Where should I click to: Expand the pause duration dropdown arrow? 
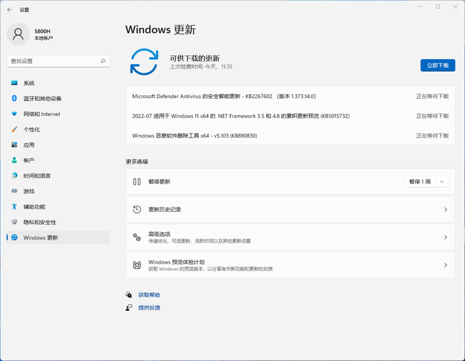coord(441,181)
